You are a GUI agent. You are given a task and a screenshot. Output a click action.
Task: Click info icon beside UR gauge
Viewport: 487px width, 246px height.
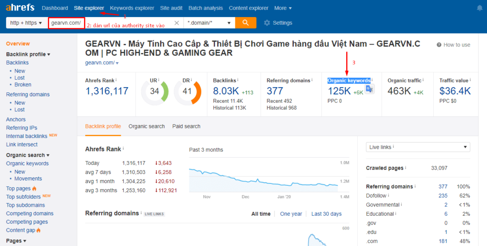158,80
